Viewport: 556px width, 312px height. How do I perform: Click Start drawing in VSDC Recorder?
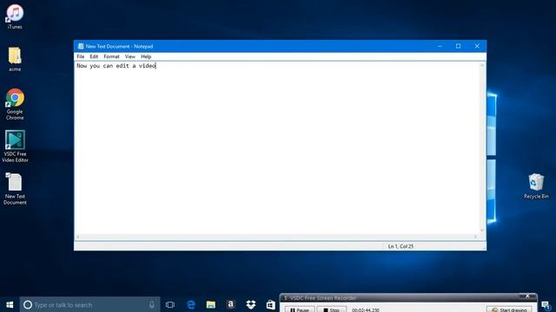509,309
